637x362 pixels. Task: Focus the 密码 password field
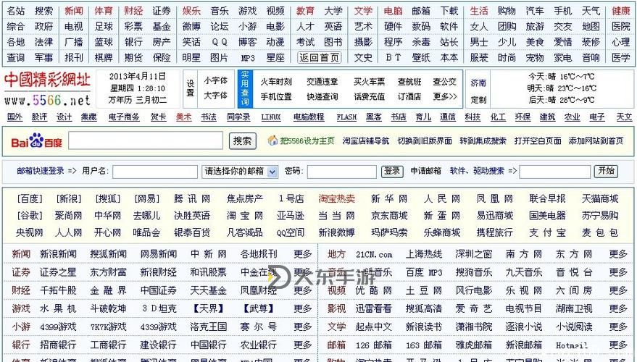tap(341, 172)
